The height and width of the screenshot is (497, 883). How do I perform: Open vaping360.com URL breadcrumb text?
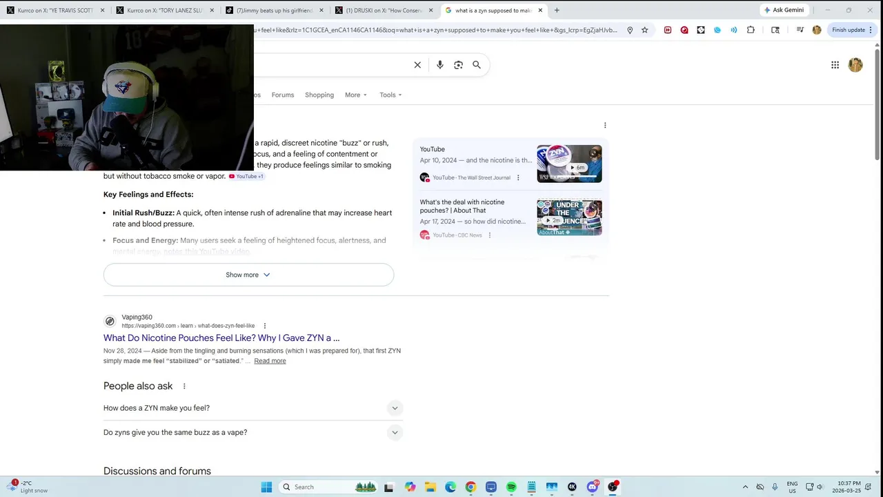pos(188,326)
